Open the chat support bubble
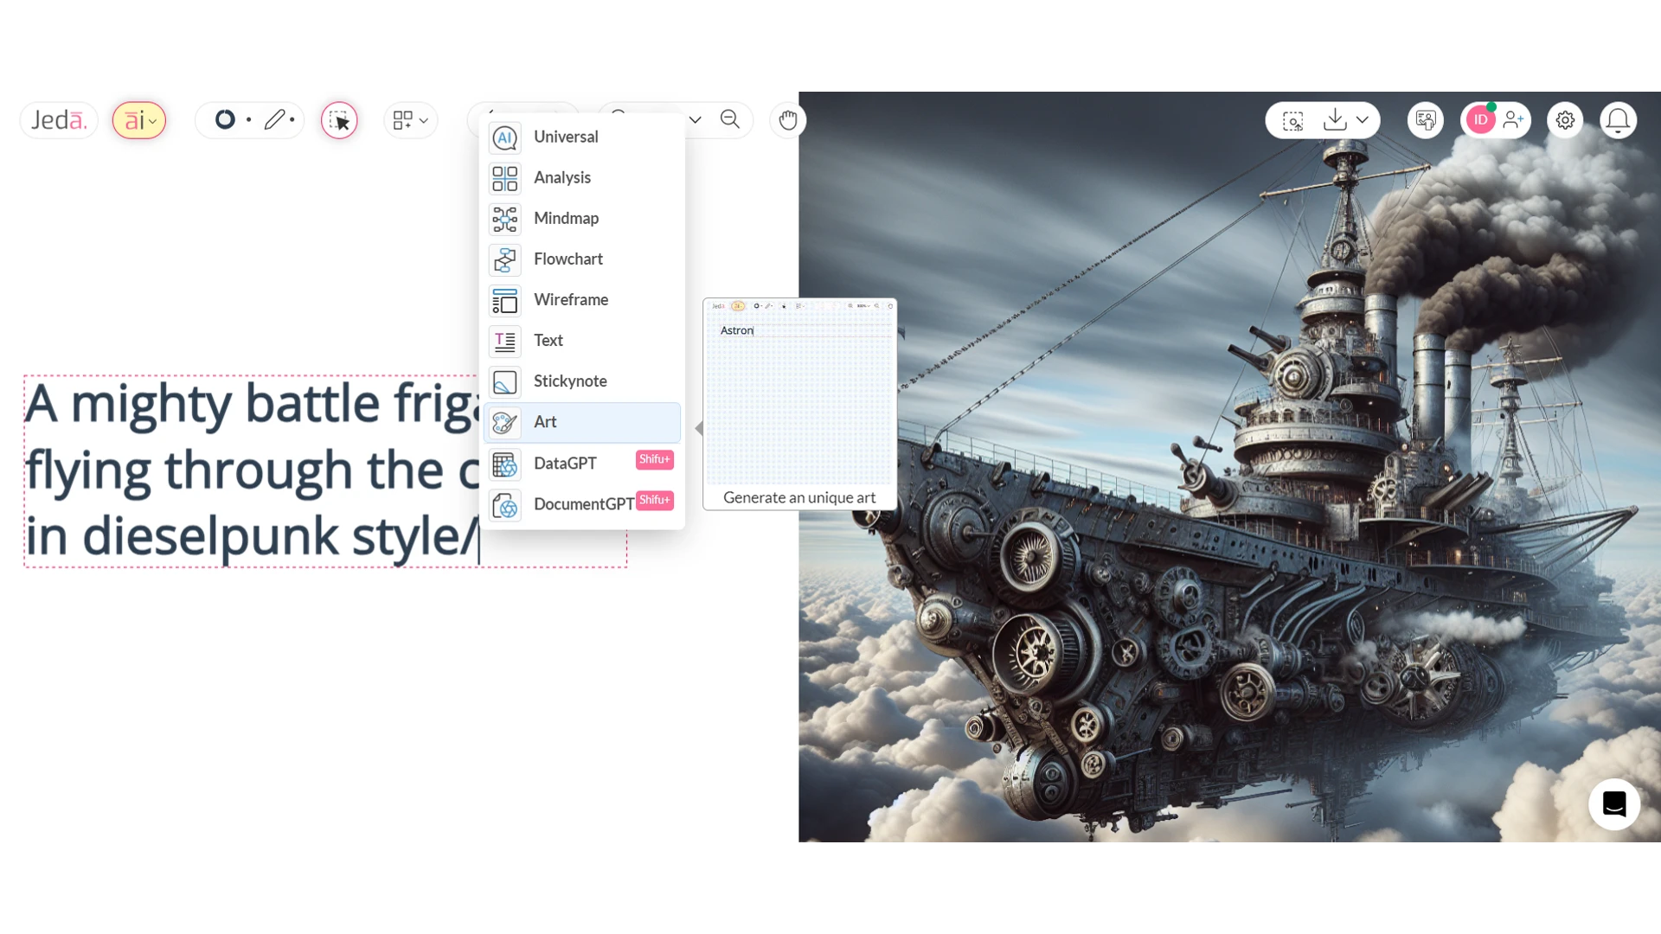Viewport: 1661px width, 934px height. pyautogui.click(x=1614, y=804)
